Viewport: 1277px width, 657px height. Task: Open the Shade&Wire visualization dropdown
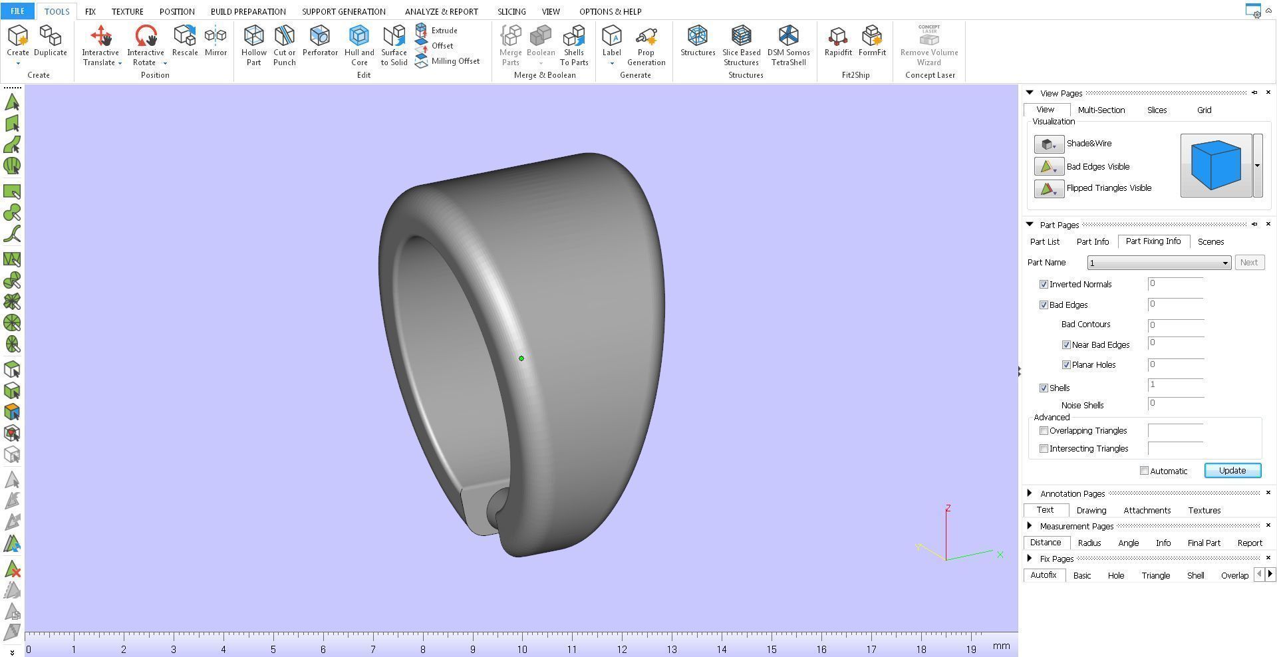pos(1049,144)
